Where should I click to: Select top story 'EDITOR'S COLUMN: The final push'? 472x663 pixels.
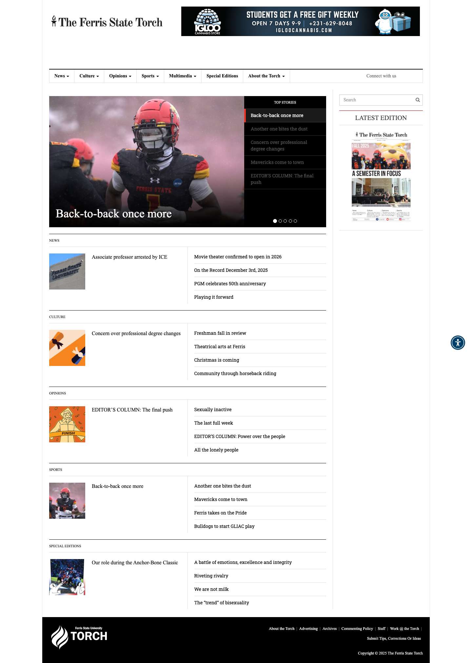[285, 179]
